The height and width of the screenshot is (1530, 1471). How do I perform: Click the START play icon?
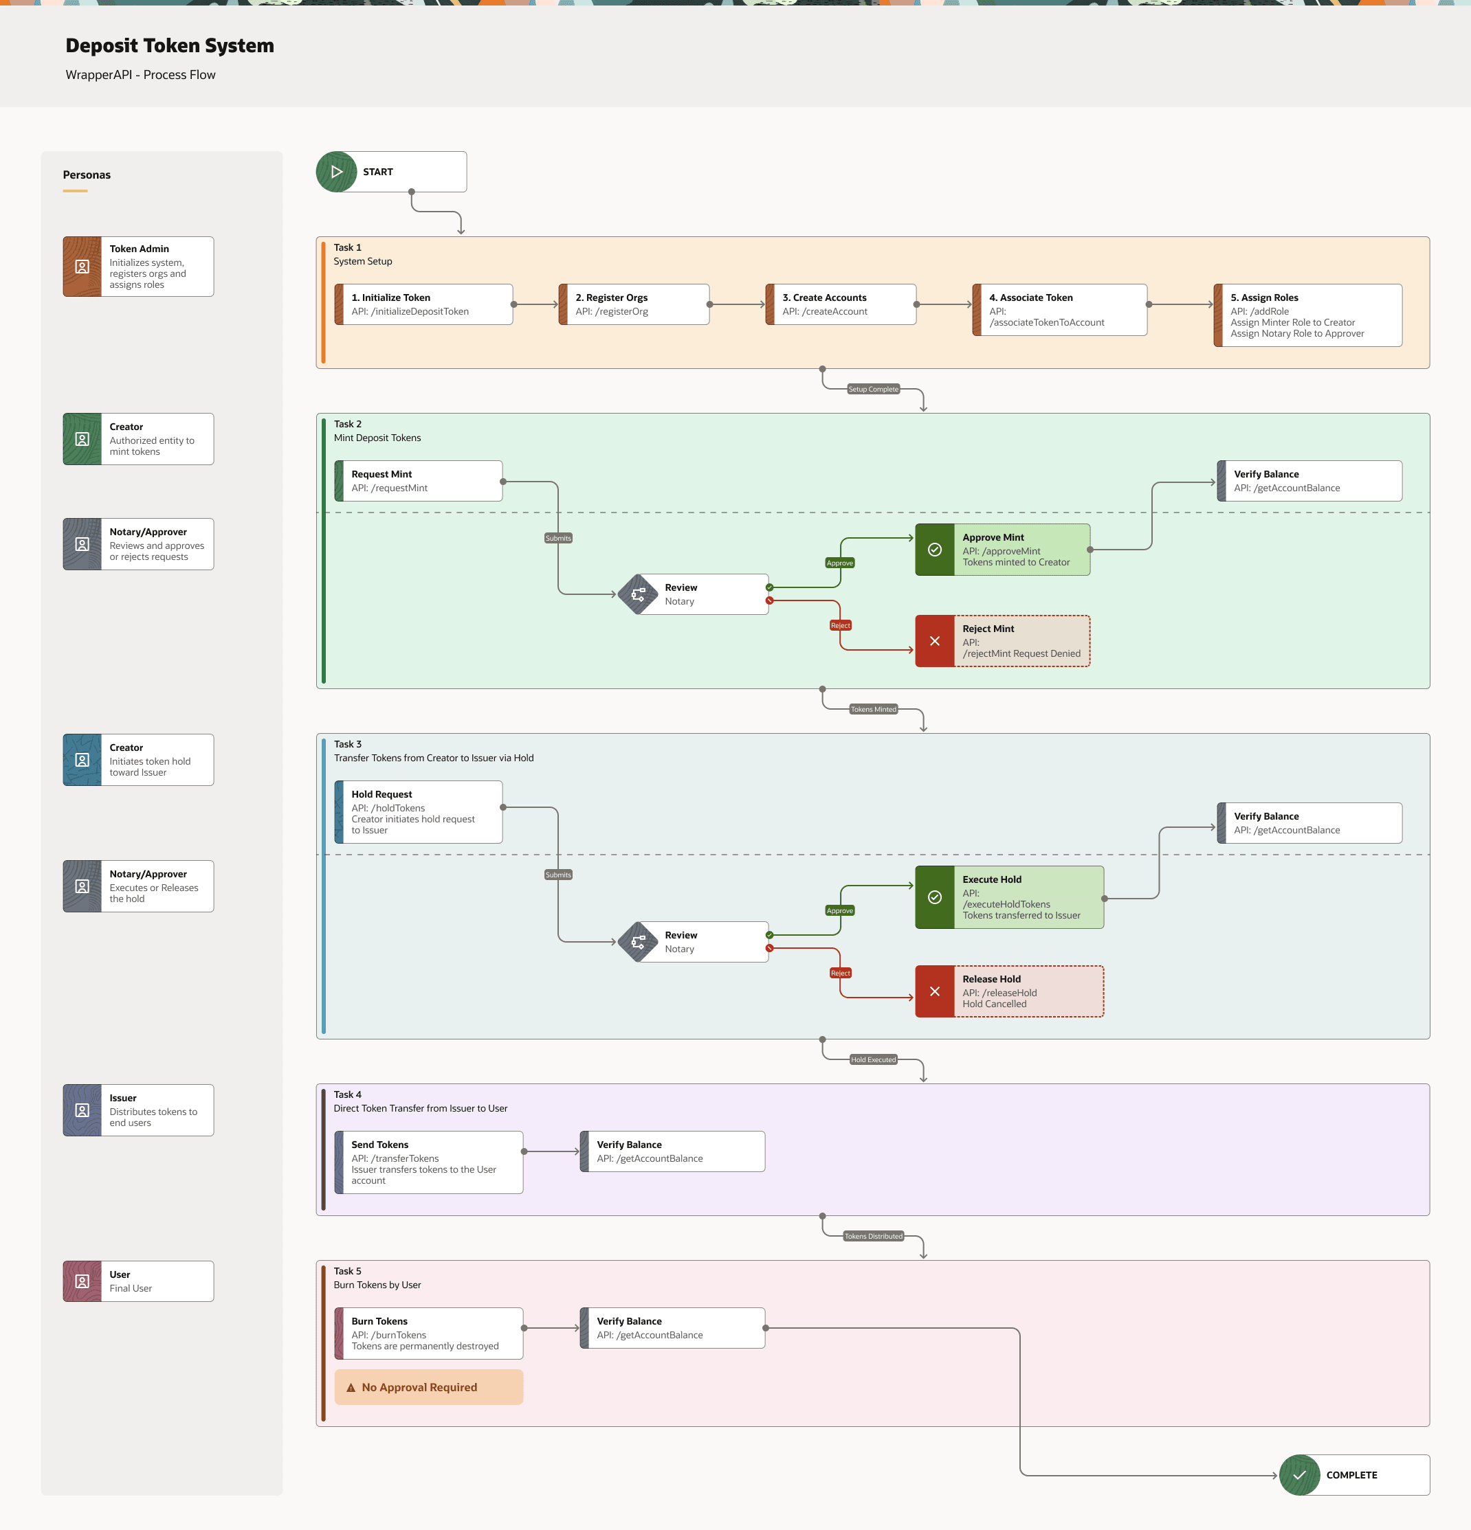point(337,172)
